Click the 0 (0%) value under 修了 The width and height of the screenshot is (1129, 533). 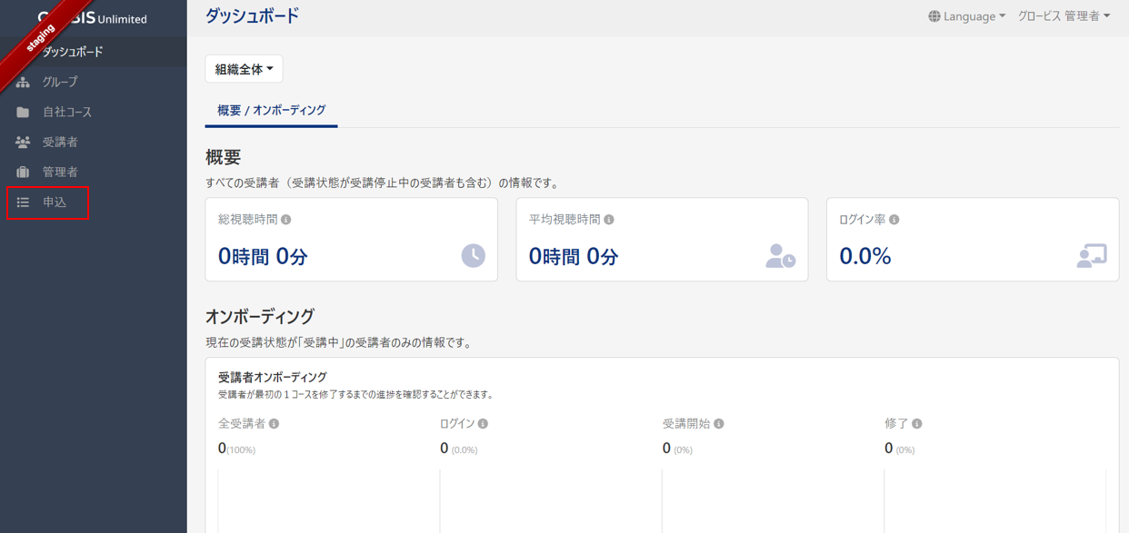(x=899, y=449)
